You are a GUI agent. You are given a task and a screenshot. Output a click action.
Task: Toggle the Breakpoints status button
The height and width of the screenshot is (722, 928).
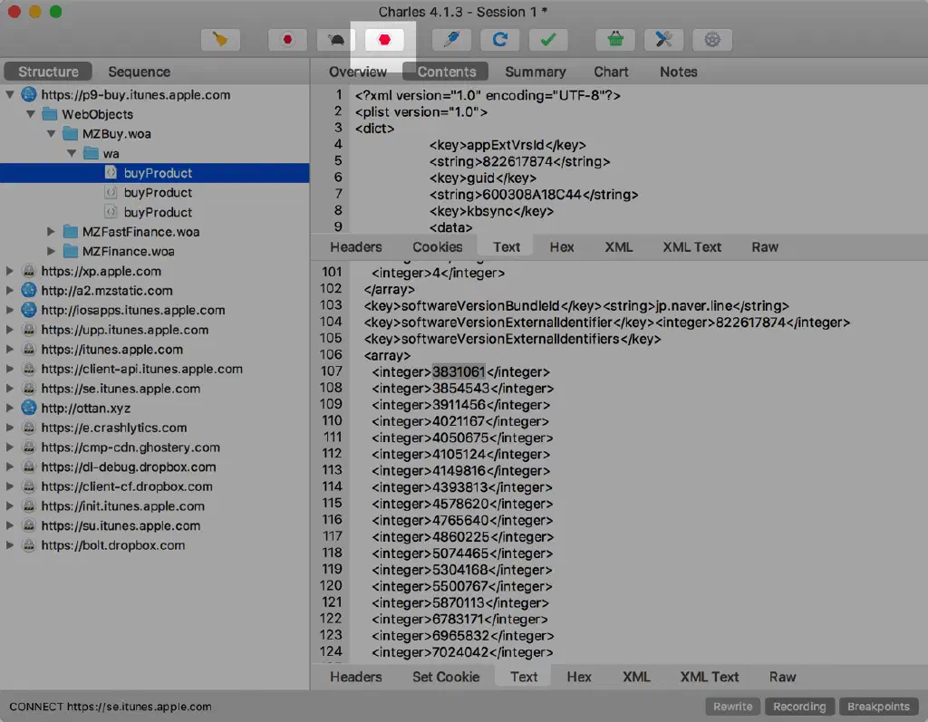coord(877,707)
